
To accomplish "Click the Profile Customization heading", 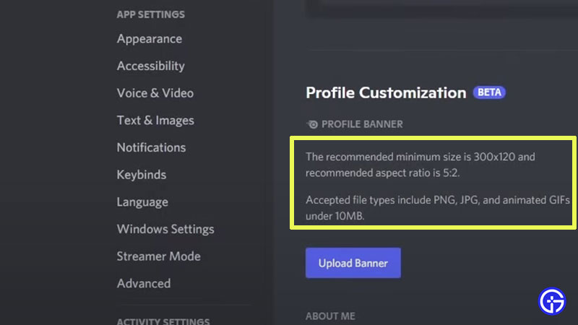I will [x=386, y=92].
